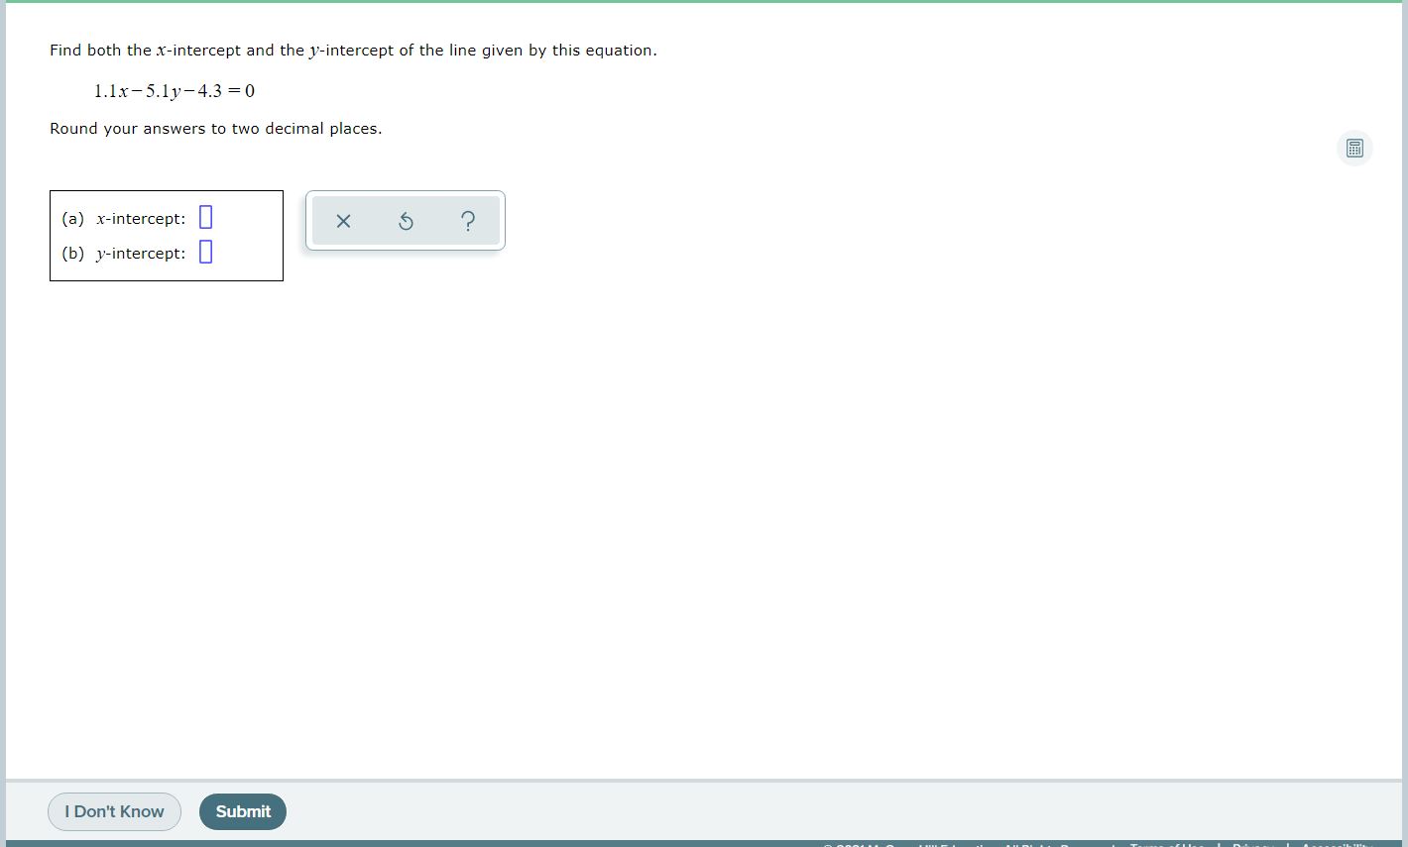This screenshot has width=1408, height=847.
Task: Click inside the x-intercept answer box
Action: pos(205,216)
